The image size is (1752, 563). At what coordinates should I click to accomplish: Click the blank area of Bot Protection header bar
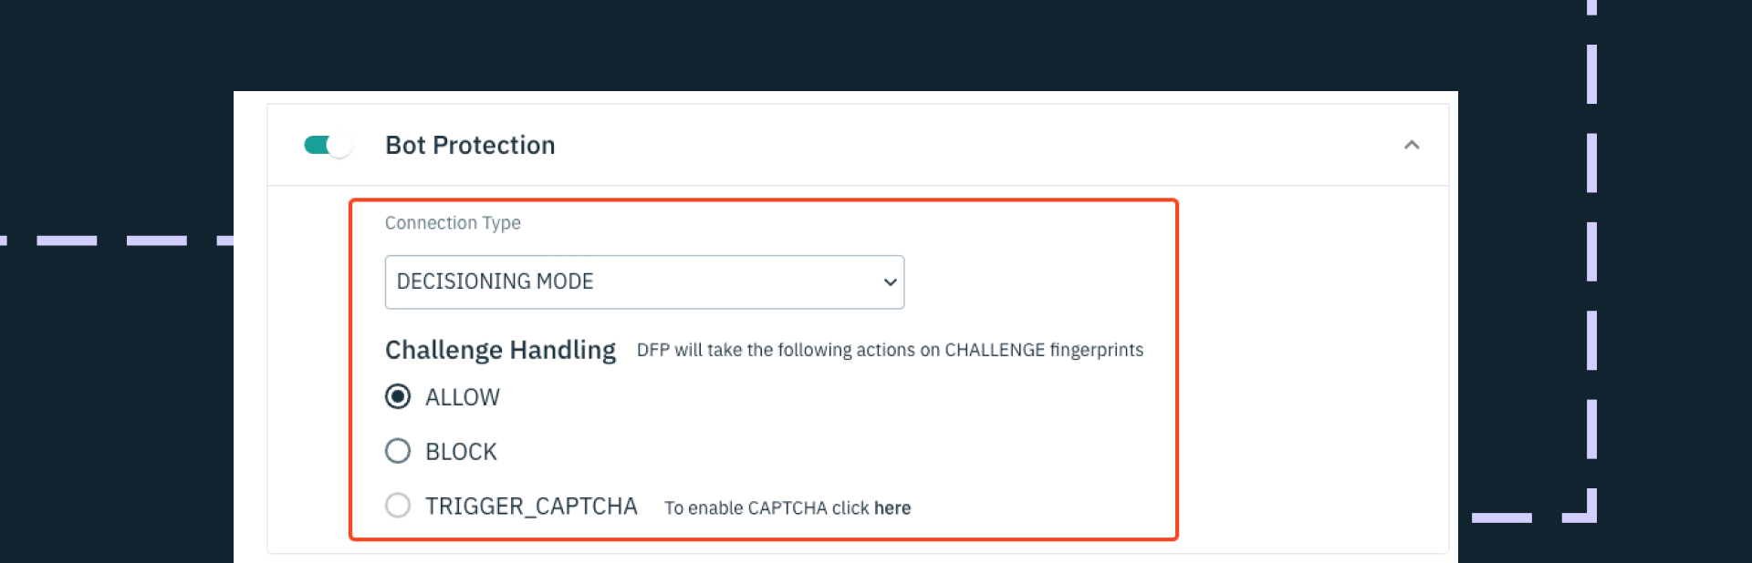coord(976,145)
